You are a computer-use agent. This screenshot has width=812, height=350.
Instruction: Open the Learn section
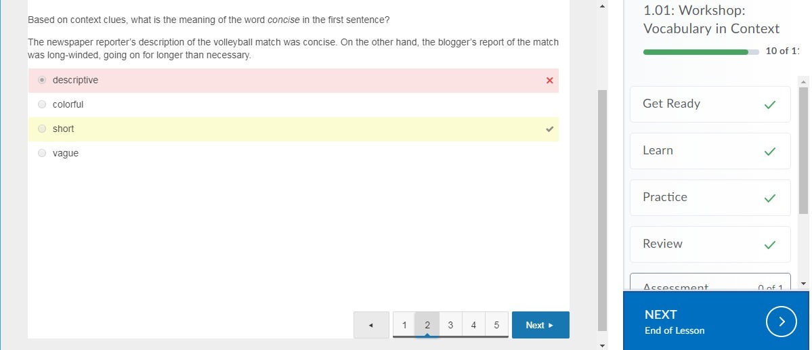(710, 151)
